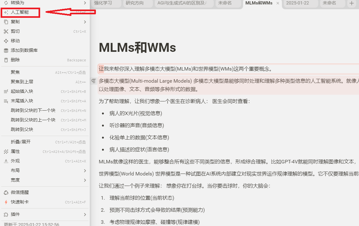Expand the 复制 submenu chevron

click(85, 22)
